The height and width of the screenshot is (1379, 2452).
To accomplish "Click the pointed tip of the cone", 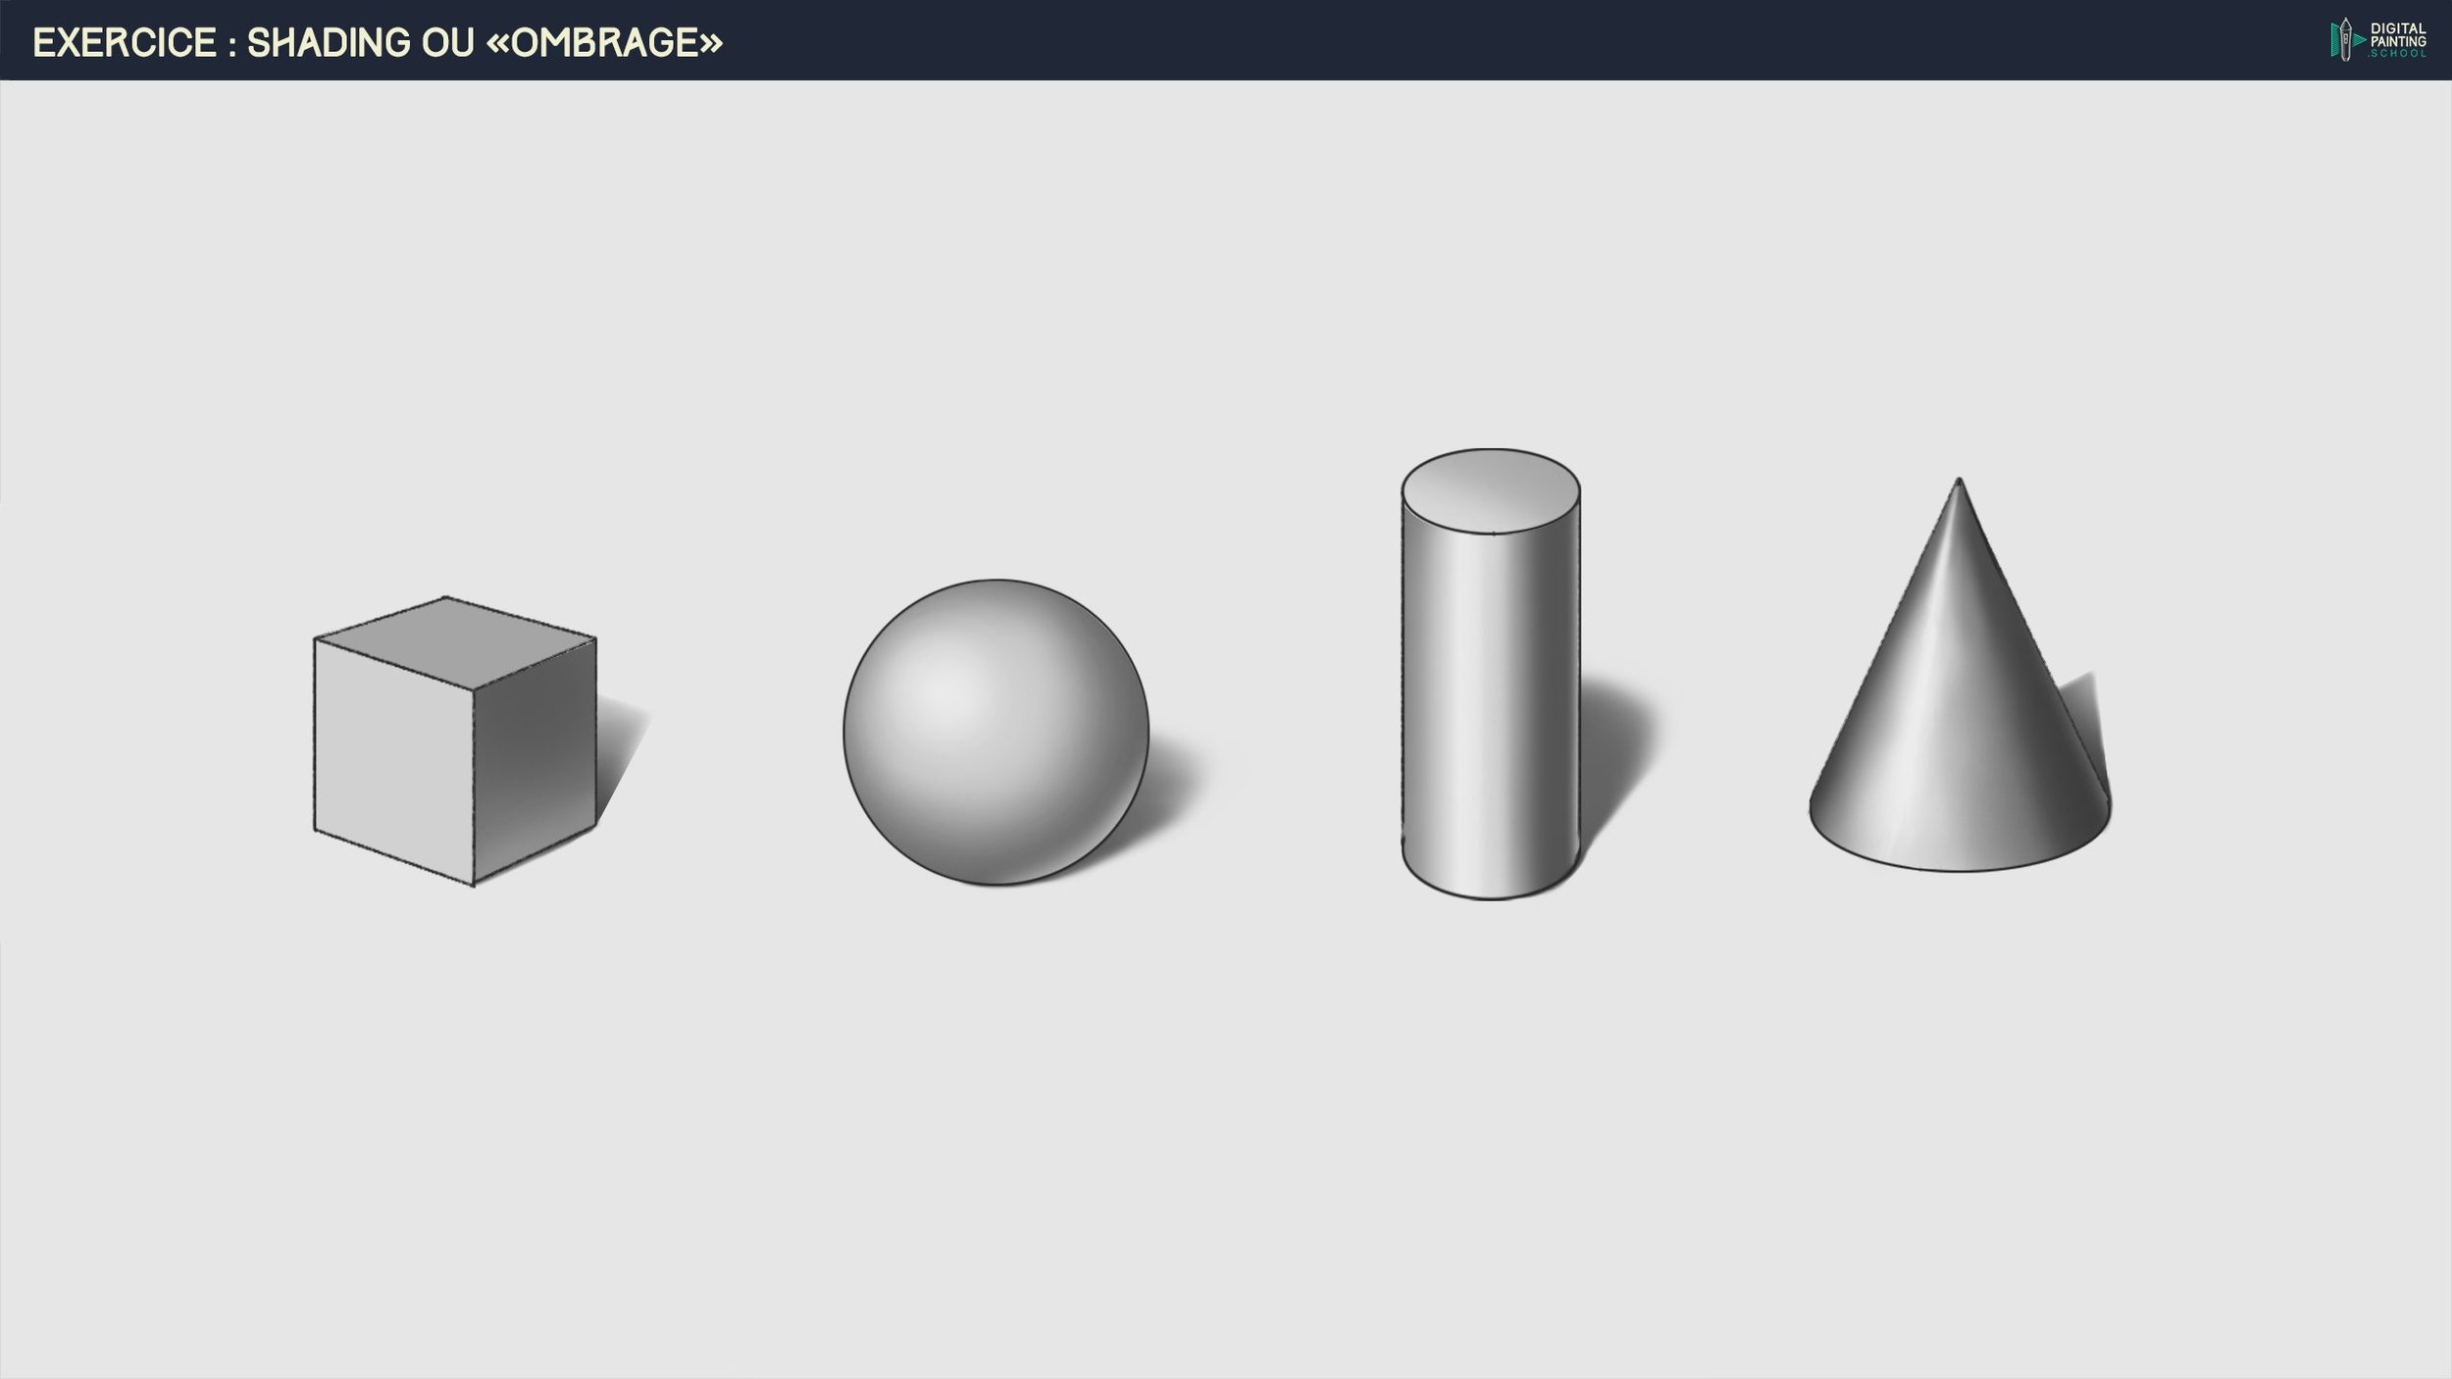I will click(x=1959, y=483).
